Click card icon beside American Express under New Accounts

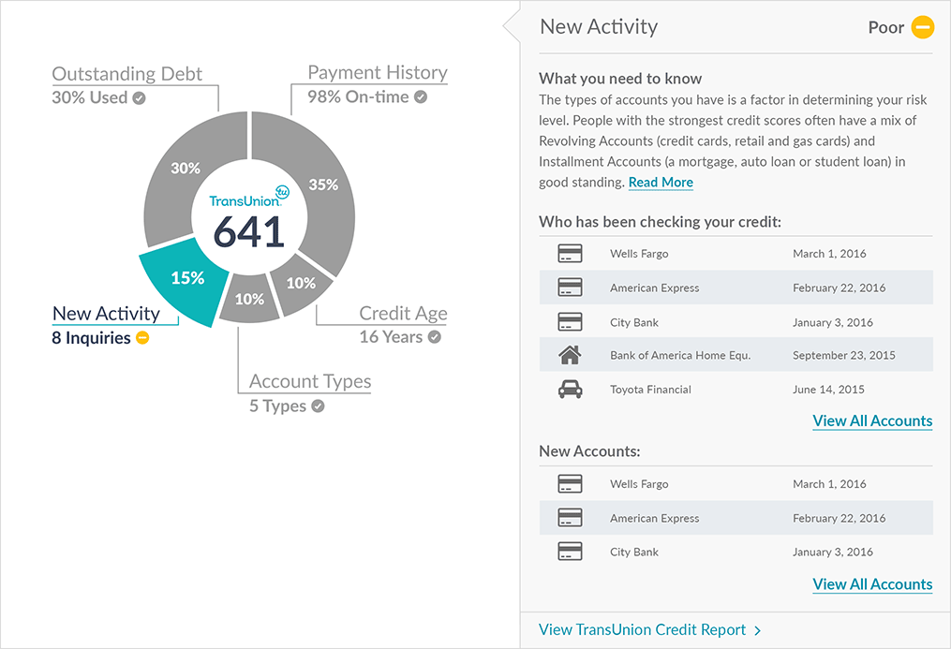tap(570, 518)
